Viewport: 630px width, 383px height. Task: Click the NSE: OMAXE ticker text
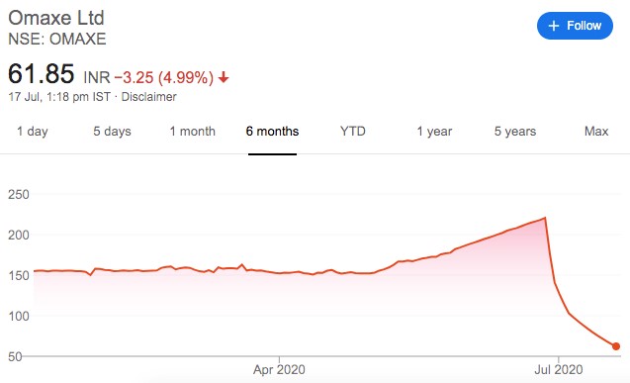click(57, 39)
